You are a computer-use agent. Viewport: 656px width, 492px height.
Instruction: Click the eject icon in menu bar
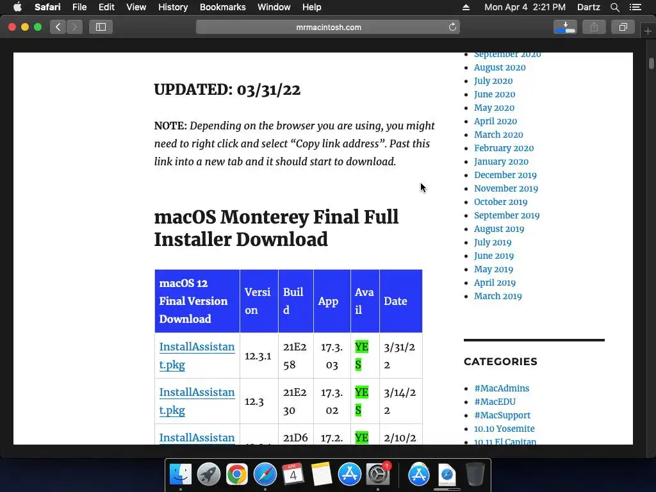click(466, 7)
